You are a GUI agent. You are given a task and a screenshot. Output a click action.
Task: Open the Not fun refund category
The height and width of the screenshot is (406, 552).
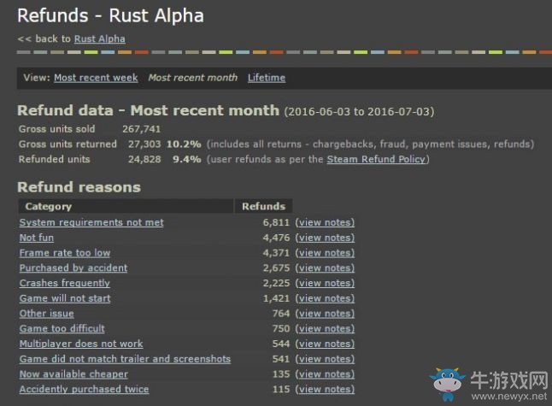[37, 238]
